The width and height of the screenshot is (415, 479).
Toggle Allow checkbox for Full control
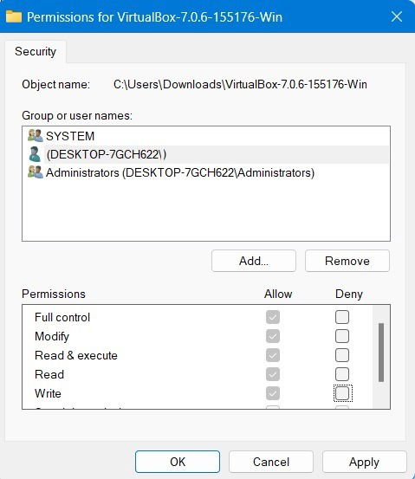point(273,317)
